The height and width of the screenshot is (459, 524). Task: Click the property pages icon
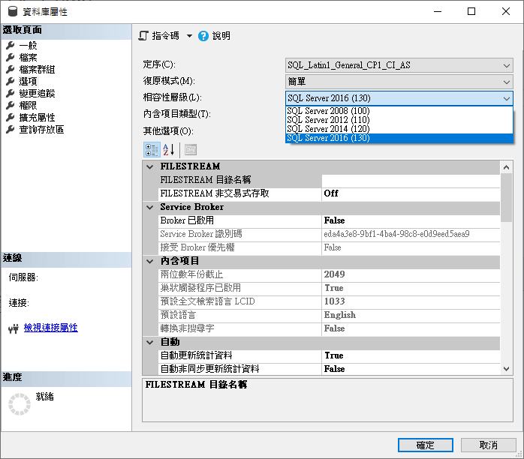pos(191,148)
